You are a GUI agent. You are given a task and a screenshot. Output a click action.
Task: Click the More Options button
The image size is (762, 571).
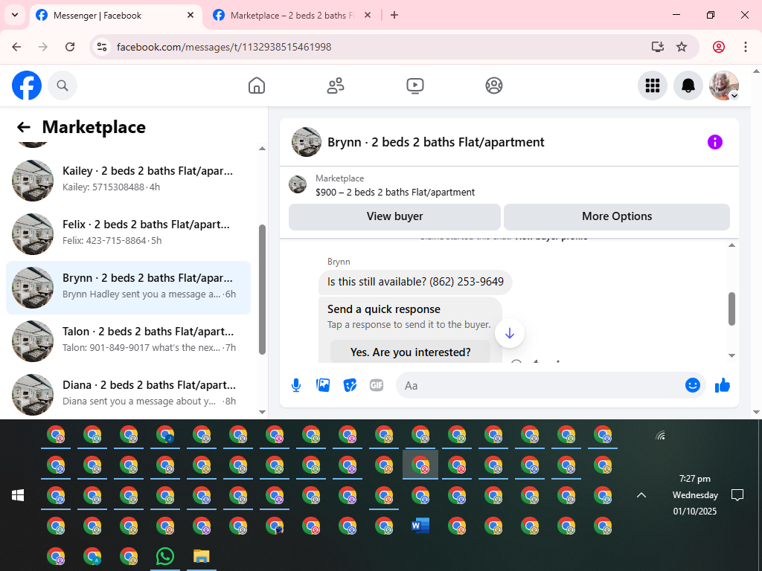(617, 216)
